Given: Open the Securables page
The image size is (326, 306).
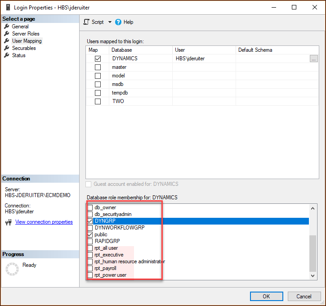Looking at the screenshot, I should coord(24,48).
